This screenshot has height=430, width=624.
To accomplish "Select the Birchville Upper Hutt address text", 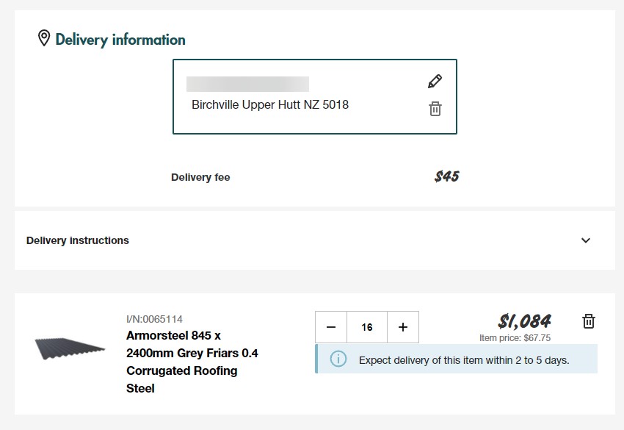I will (269, 104).
